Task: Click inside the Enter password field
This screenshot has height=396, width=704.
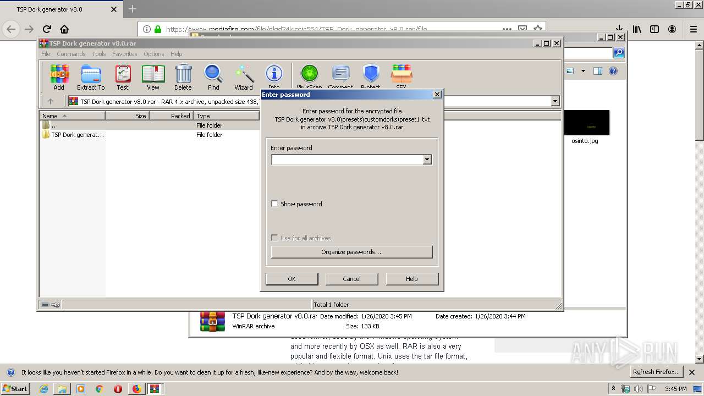Action: (x=347, y=159)
